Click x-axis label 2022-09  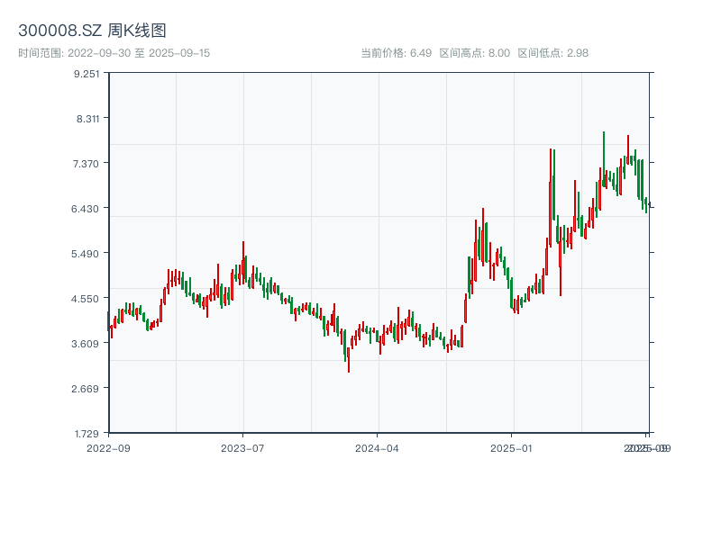108,448
